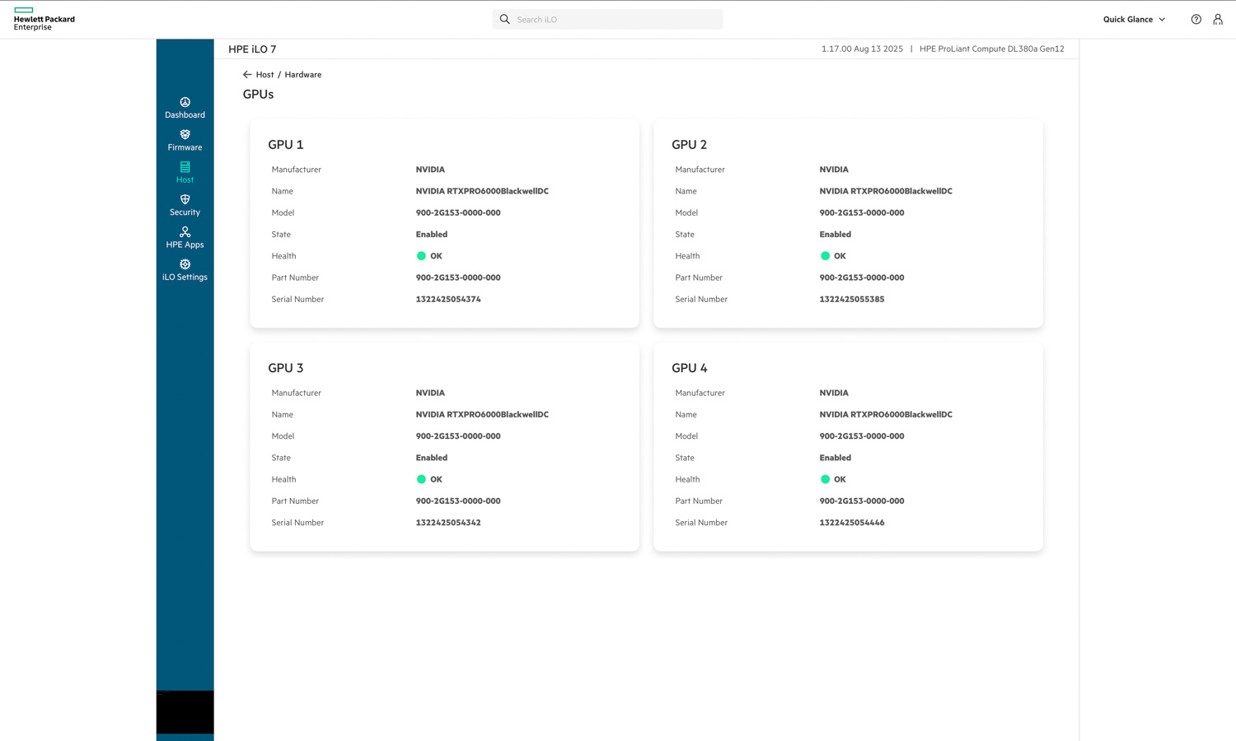Screen dimensions: 1236x741
Task: Click the Quick Glance chevron arrow
Action: [x=1162, y=20]
